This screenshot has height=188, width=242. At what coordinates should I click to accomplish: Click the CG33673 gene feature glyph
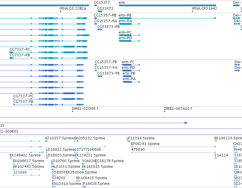[x=100, y=11]
